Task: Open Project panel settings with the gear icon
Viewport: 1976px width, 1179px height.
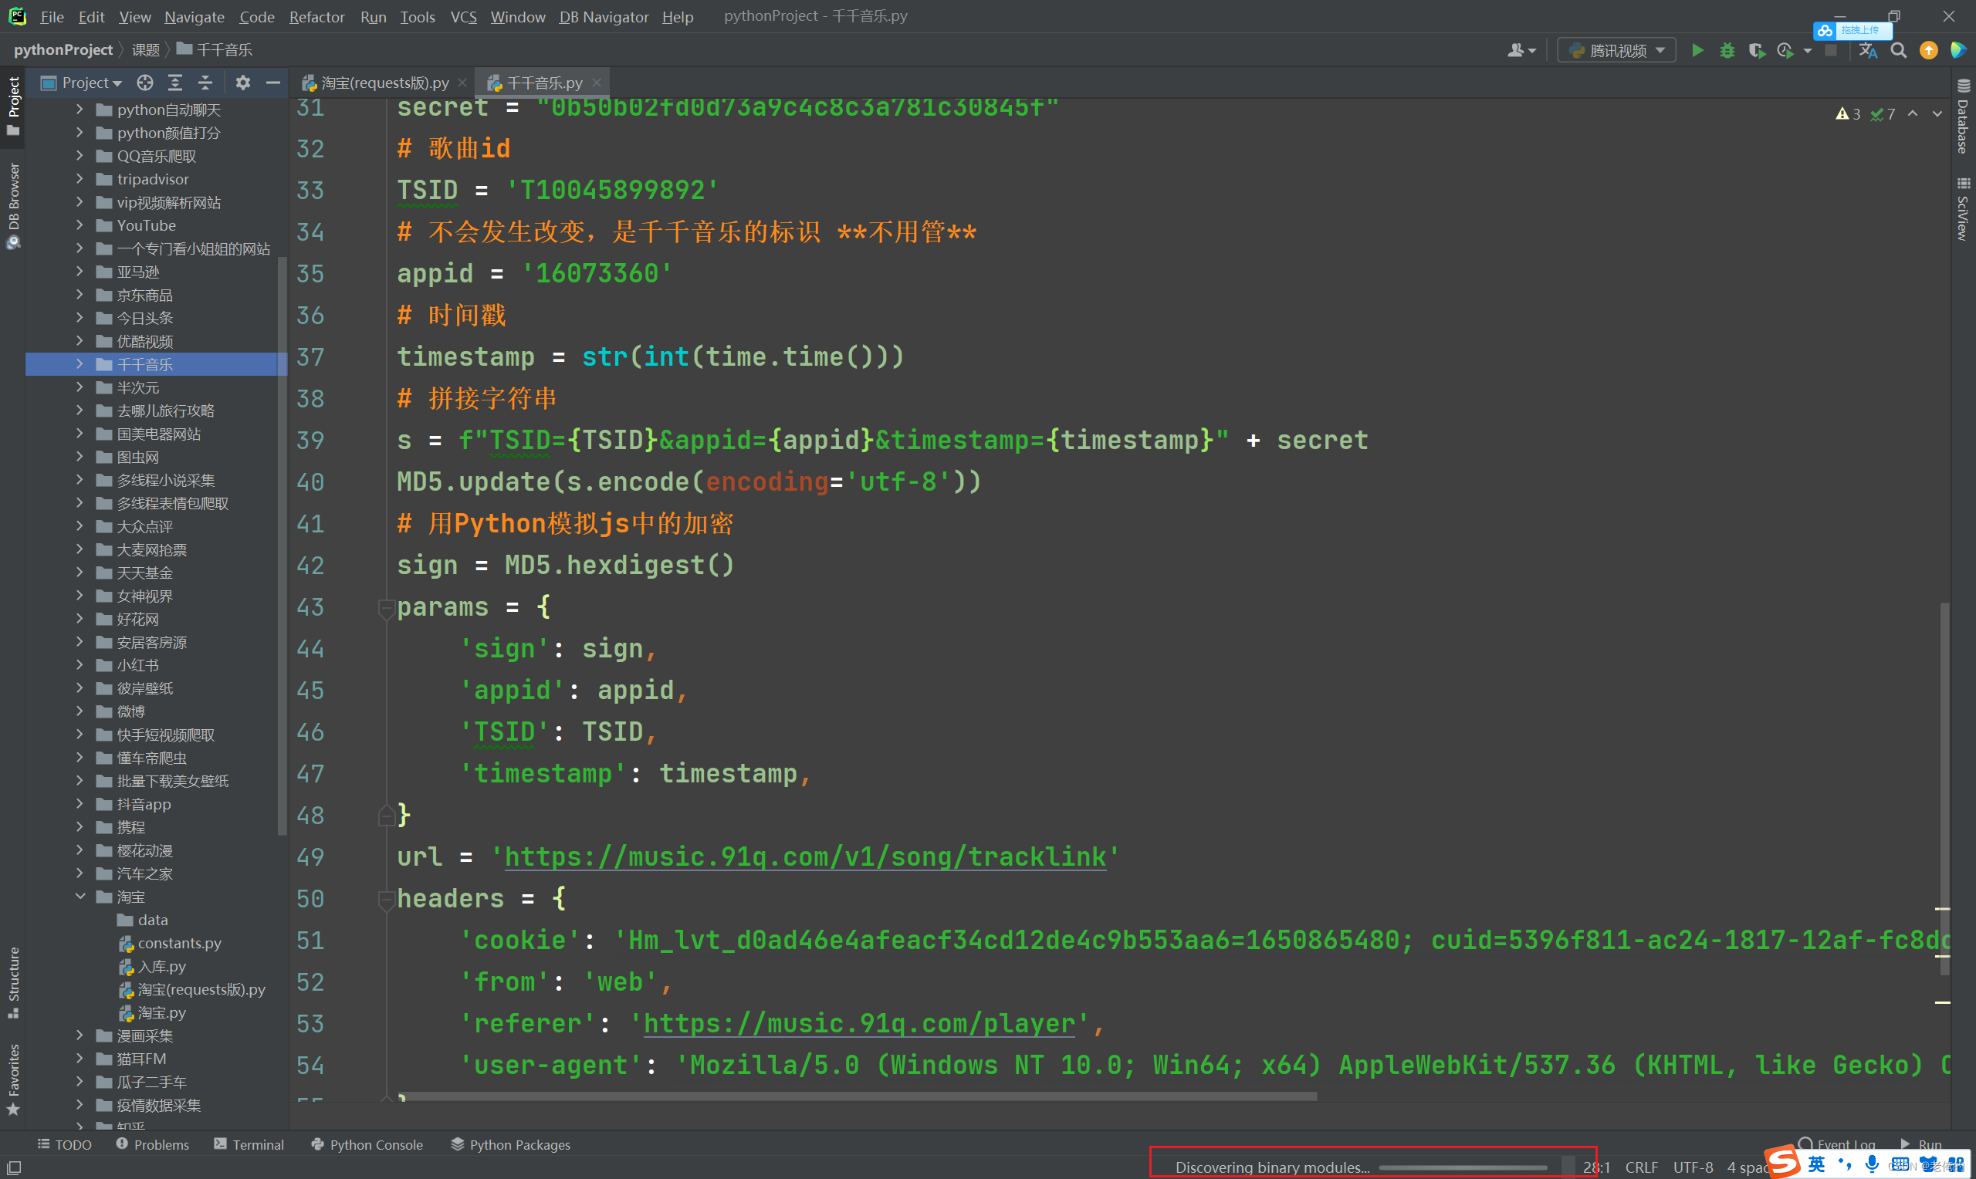Action: coord(242,82)
